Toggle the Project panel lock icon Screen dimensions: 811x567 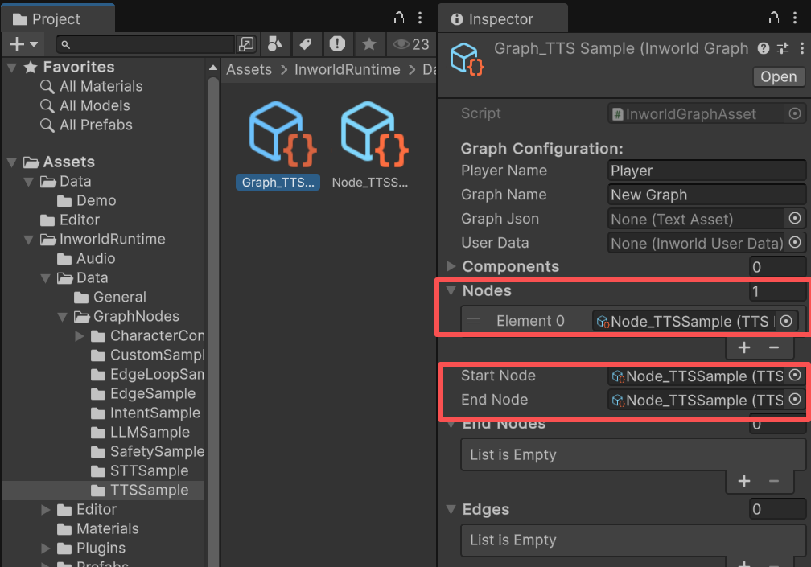pos(398,18)
